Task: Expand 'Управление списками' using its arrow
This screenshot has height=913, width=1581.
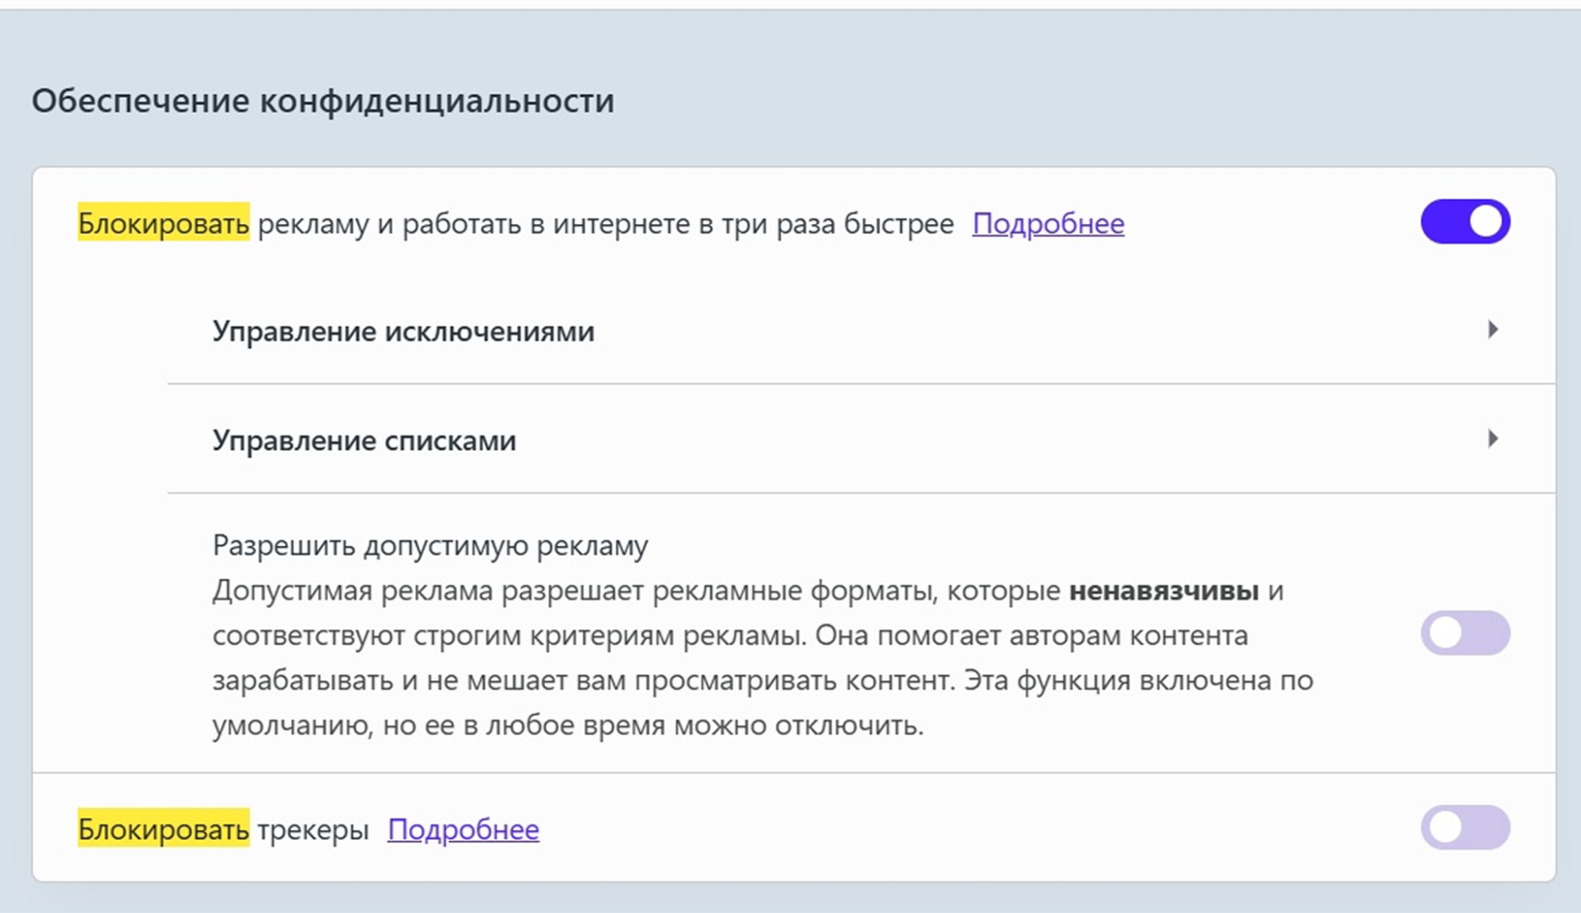Action: click(1492, 438)
